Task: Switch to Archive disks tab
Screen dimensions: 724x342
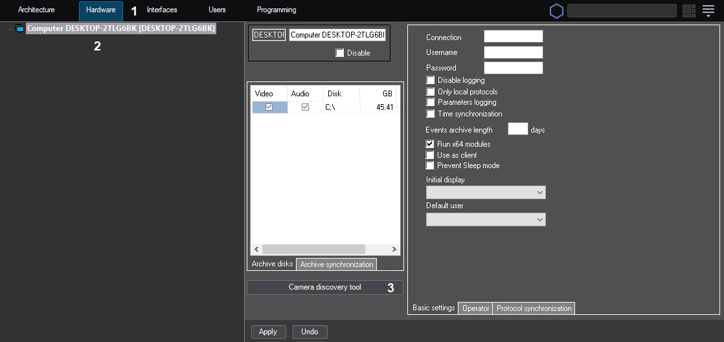Action: coord(273,264)
